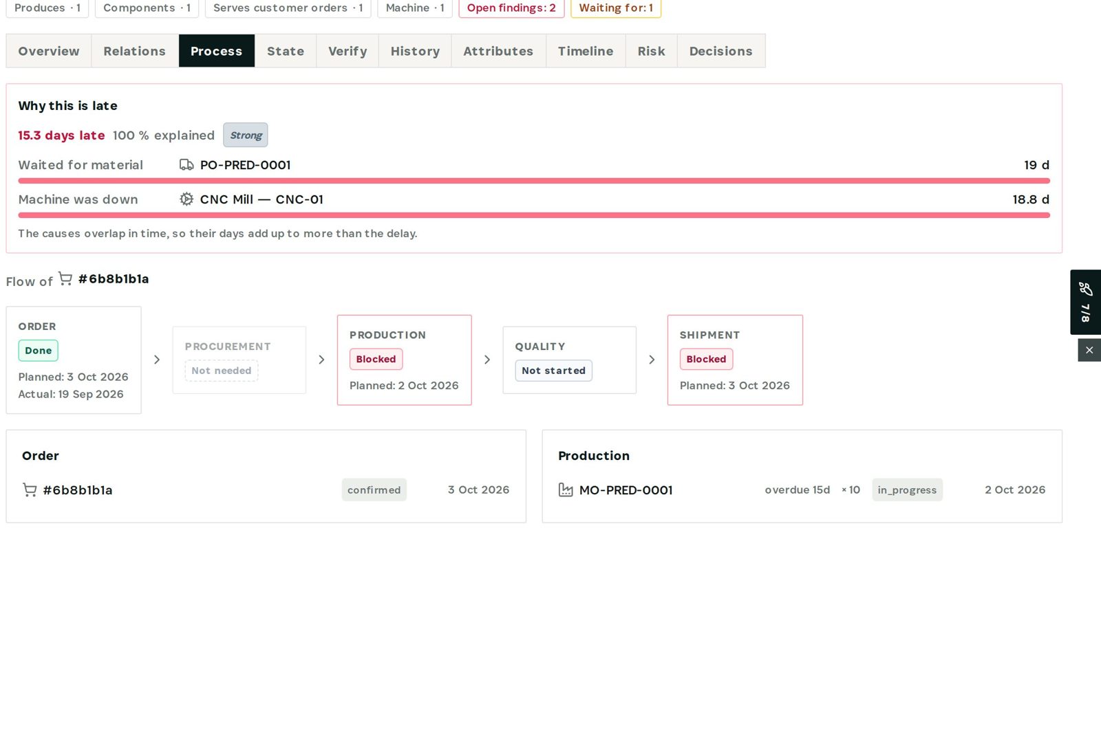Viewport: 1101px width, 746px height.
Task: Open the Open findings: 2 chip
Action: tap(511, 8)
